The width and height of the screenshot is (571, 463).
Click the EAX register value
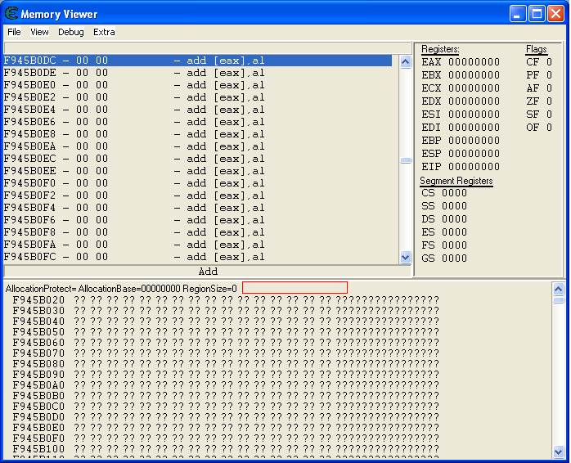coord(473,62)
